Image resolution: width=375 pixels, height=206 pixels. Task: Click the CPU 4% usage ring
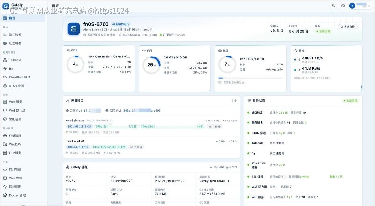pyautogui.click(x=75, y=64)
